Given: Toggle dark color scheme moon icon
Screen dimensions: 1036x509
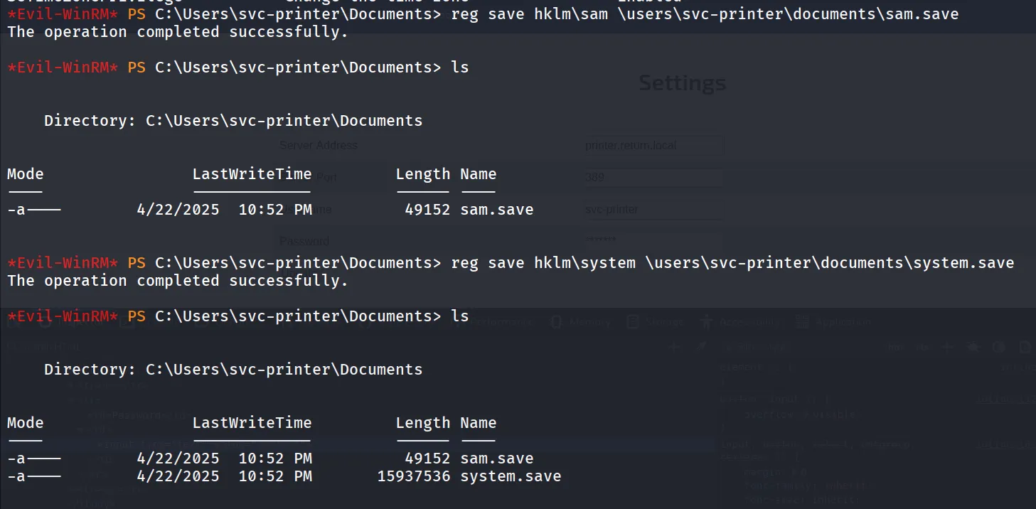Looking at the screenshot, I should coord(998,347).
